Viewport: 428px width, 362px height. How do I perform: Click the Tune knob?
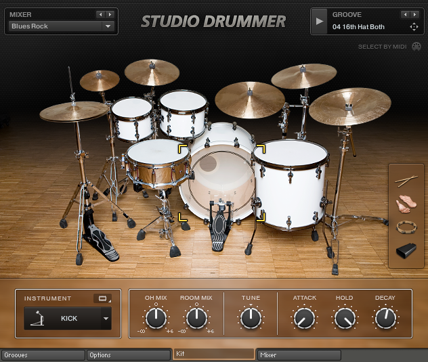tap(251, 317)
